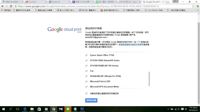Screen dimensions: 200x112
Task: Uncheck Epson Stylus Office T1100 printer
Action: tap(86, 55)
